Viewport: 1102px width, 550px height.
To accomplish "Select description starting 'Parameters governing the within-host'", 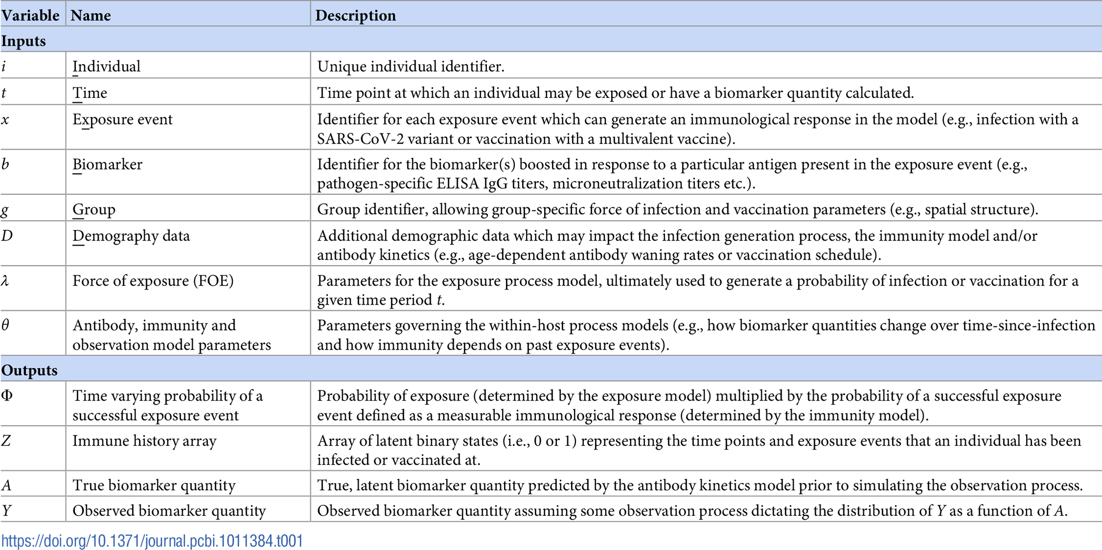I will click(x=706, y=335).
